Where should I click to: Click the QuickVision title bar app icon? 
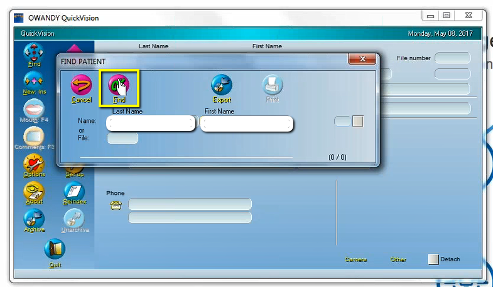(19, 18)
